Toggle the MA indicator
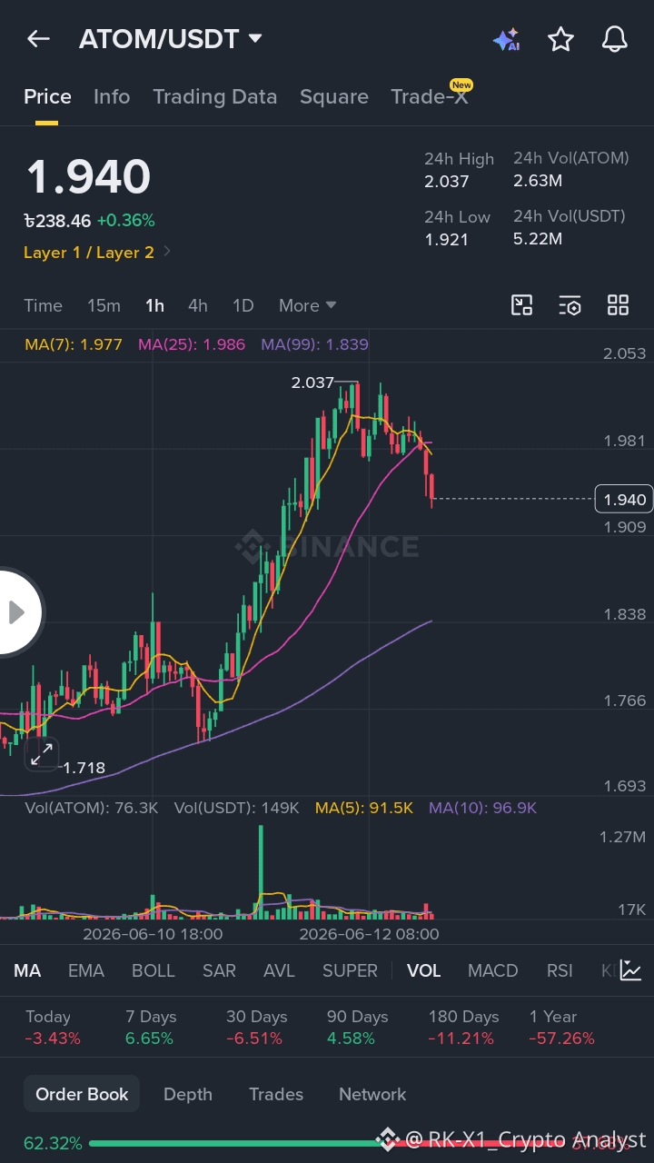Viewport: 654px width, 1163px height. click(27, 970)
